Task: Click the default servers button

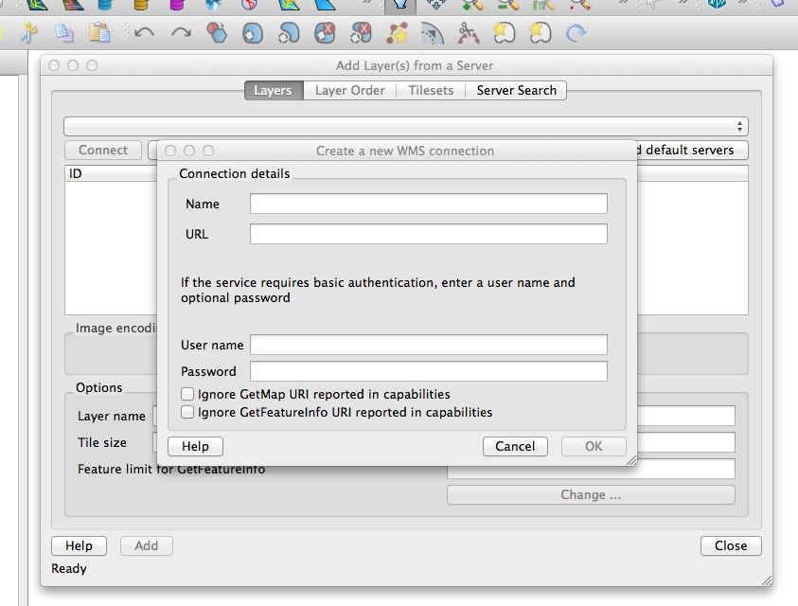Action: pyautogui.click(x=692, y=150)
